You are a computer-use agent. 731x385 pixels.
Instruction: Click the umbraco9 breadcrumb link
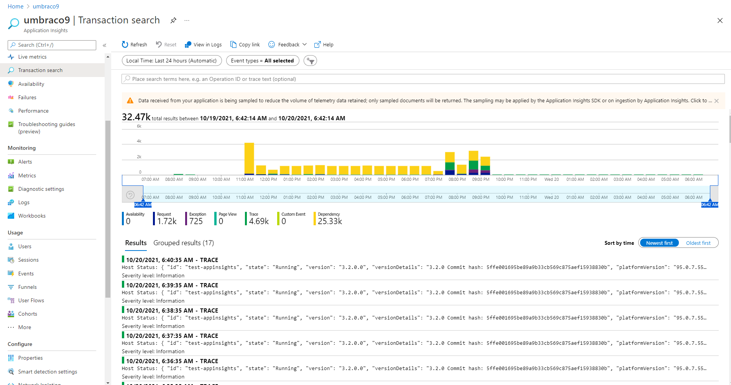click(46, 7)
